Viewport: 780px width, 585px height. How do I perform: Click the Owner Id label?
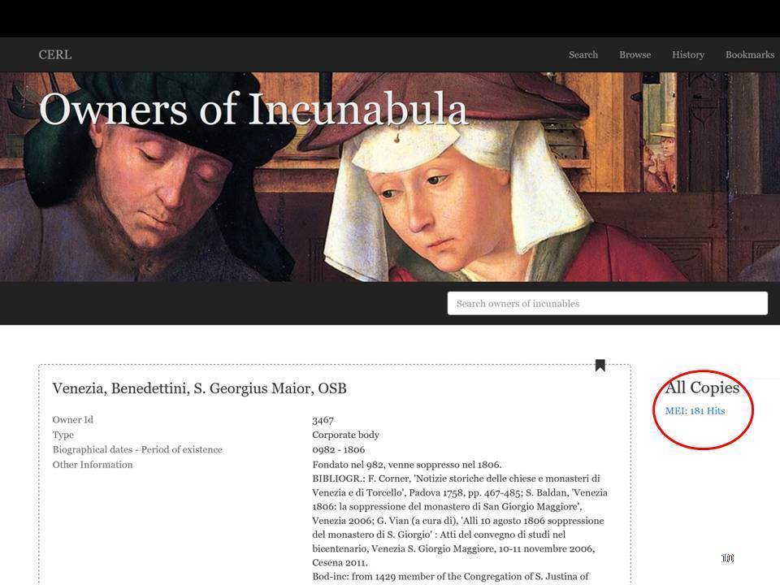[72, 420]
